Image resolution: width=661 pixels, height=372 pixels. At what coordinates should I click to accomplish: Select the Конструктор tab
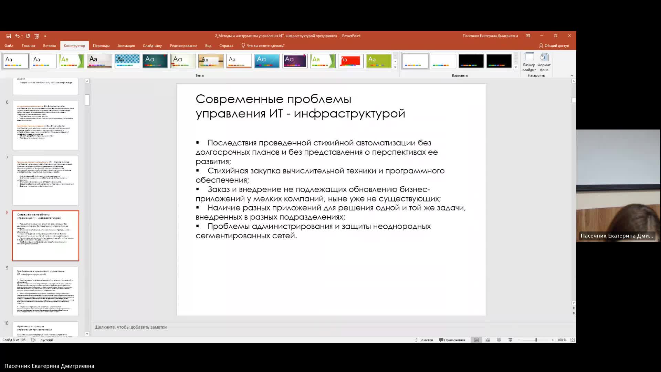(x=74, y=46)
